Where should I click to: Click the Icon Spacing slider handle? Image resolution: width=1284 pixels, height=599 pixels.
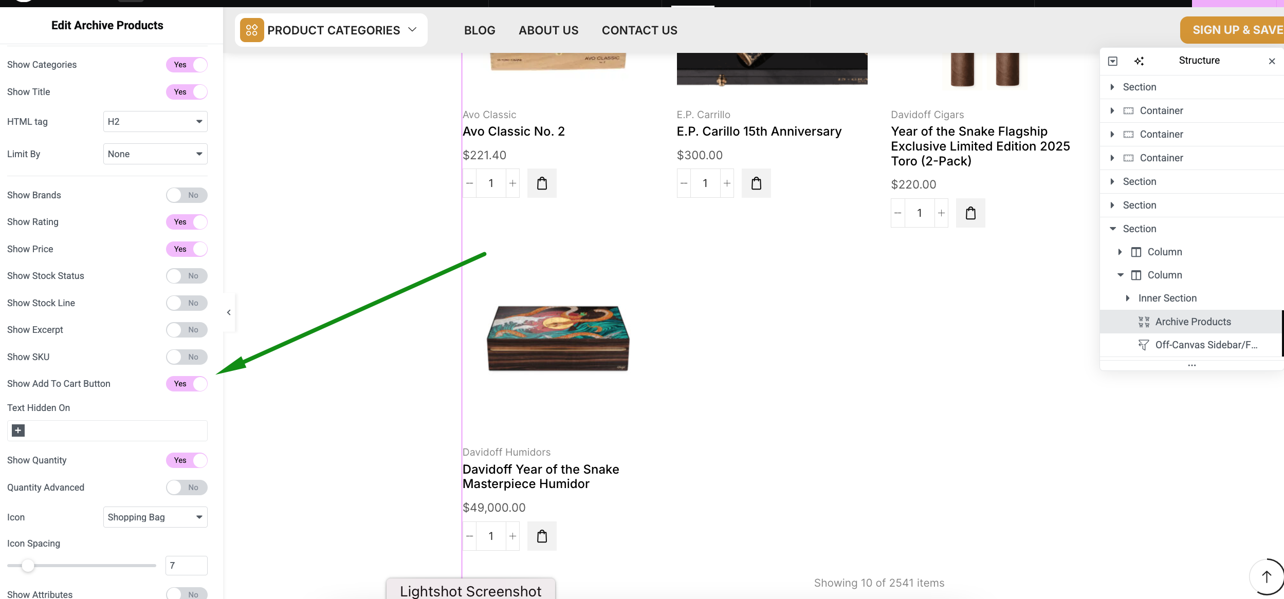28,566
